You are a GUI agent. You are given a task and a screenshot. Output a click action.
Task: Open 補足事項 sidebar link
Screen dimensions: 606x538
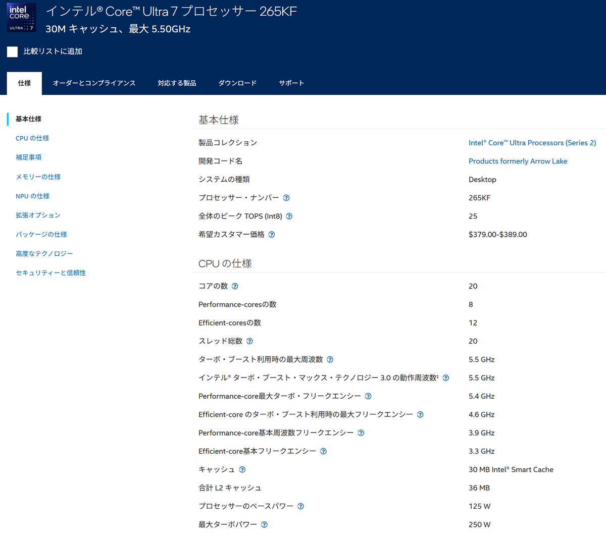[x=28, y=157]
